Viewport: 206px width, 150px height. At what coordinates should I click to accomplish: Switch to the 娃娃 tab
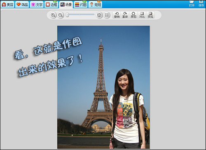tap(95, 5)
